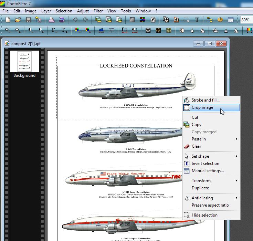Click the 80% zoom level box
Viewport: 253px width, 241px height.
click(246, 20)
